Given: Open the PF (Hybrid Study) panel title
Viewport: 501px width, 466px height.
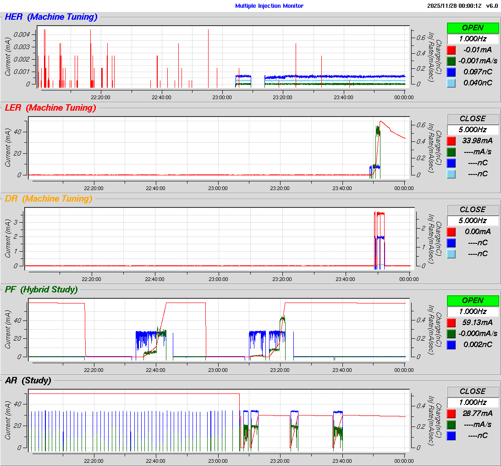Looking at the screenshot, I should pos(41,289).
